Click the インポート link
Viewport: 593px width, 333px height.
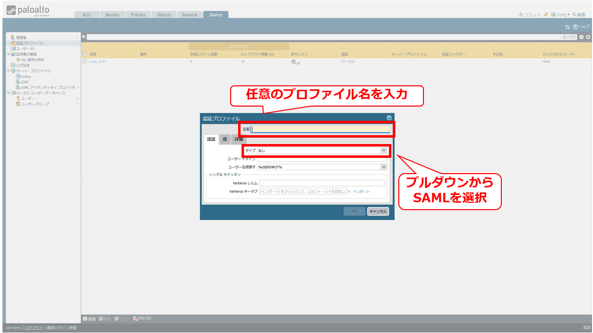(x=361, y=191)
